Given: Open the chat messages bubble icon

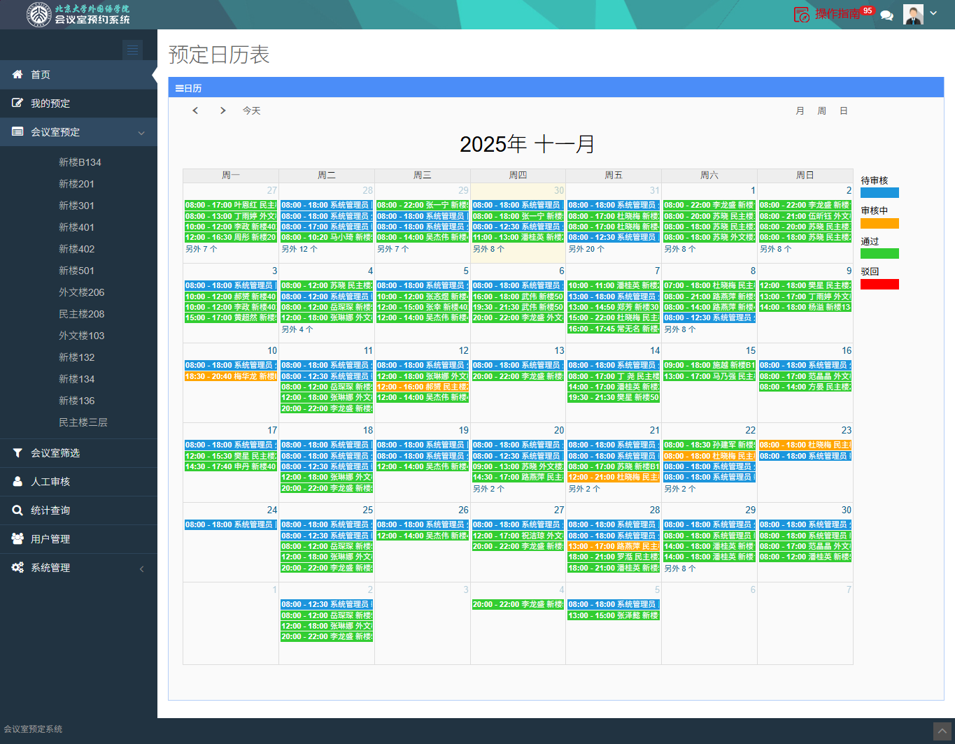Looking at the screenshot, I should 886,15.
